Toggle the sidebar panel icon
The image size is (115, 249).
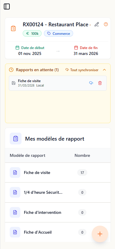pyautogui.click(x=7, y=7)
